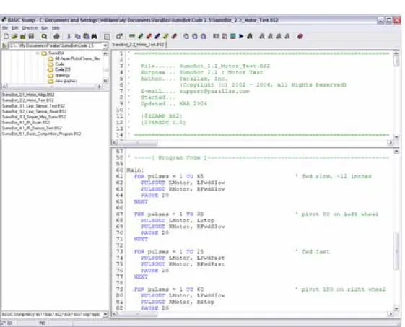Open the Help menu
Screen dimensions: 405x327
pyautogui.click(x=56, y=28)
